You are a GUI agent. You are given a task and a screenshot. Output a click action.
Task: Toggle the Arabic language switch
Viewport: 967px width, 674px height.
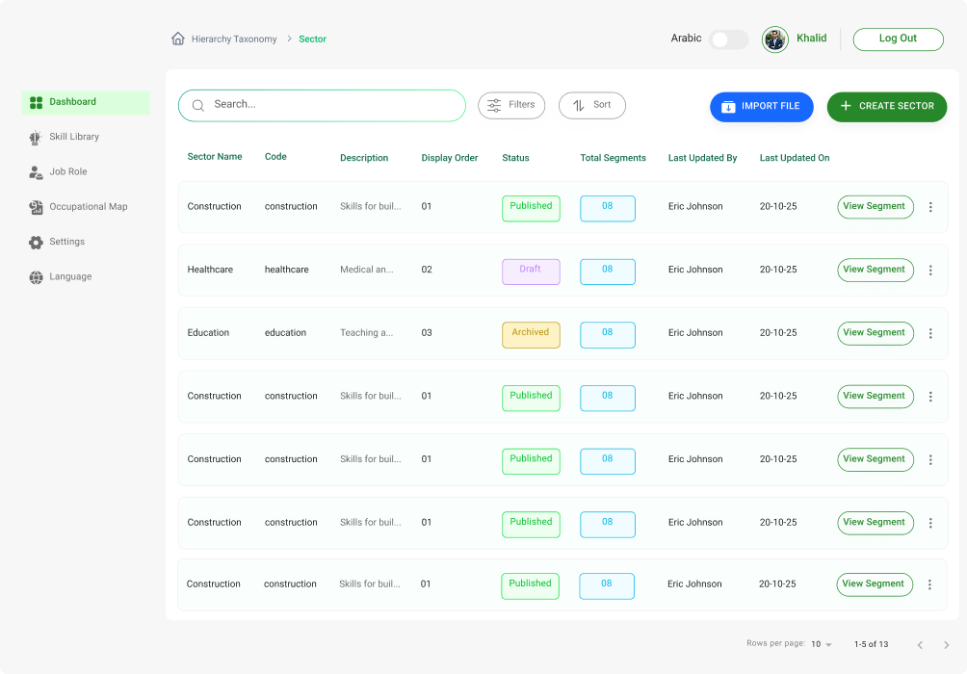coord(728,39)
